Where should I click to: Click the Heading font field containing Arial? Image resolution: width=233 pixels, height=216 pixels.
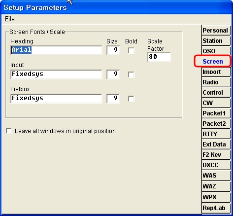[56, 50]
